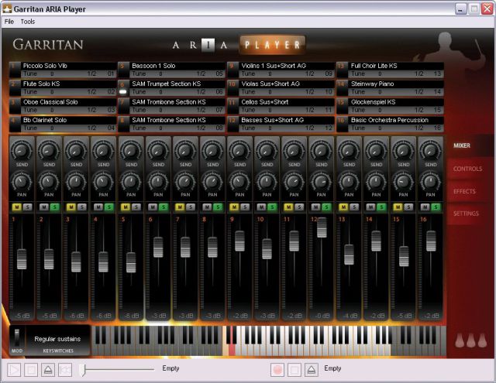Screen dimensions: 496x383
Task: Turn channel 1 SEND knob
Action: 22,151
